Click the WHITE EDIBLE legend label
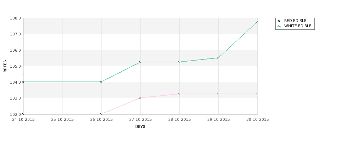This screenshot has width=346, height=152. (x=298, y=26)
